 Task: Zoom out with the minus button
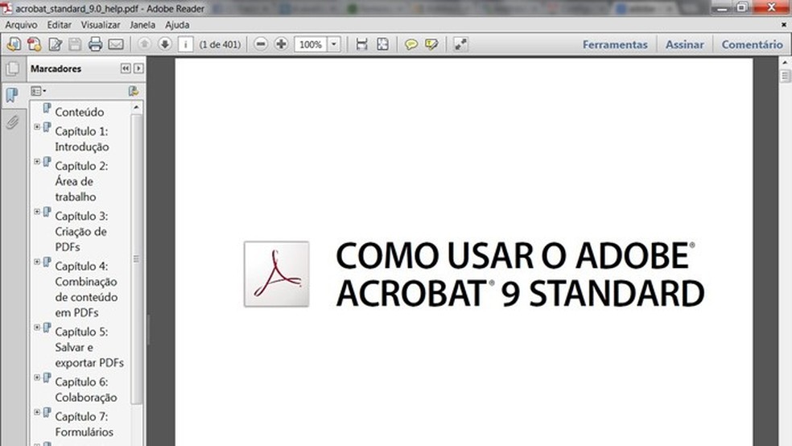click(x=261, y=44)
